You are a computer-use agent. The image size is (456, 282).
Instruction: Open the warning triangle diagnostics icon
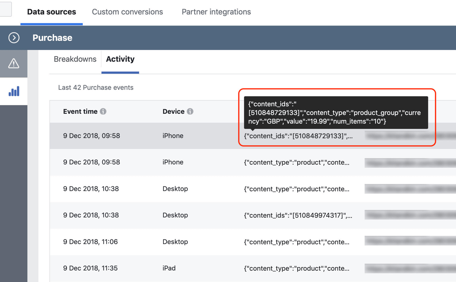[14, 64]
